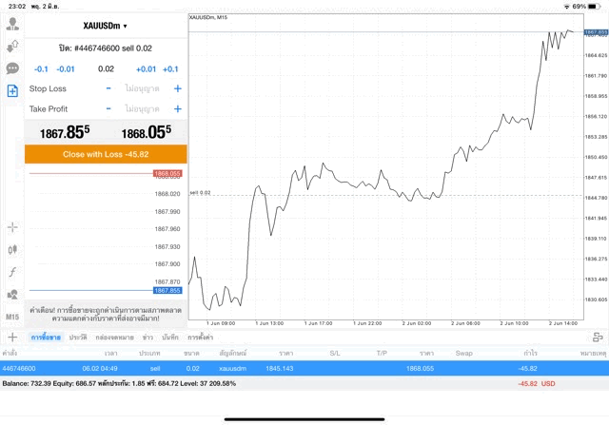
Task: Click Close with Loss -45.82 button
Action: pos(106,154)
